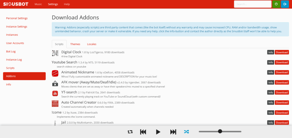Download the Digital Clock script

point(282,52)
